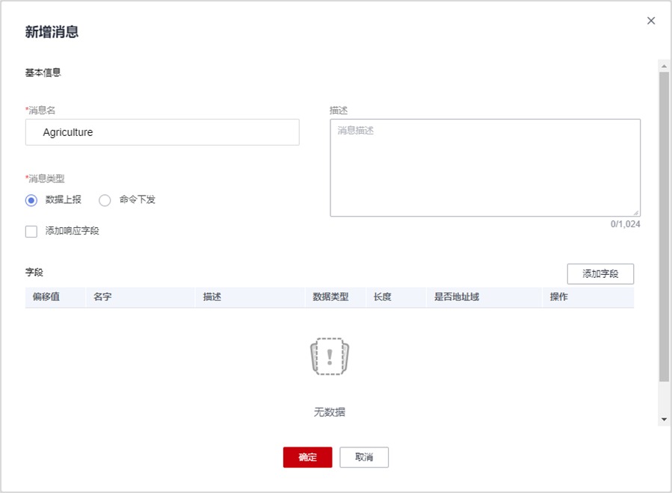This screenshot has height=493, width=672.
Task: Click the vertical scrollbar thumb
Action: 664,224
